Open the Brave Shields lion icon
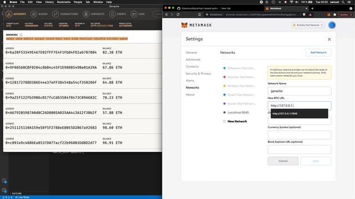 (304, 14)
